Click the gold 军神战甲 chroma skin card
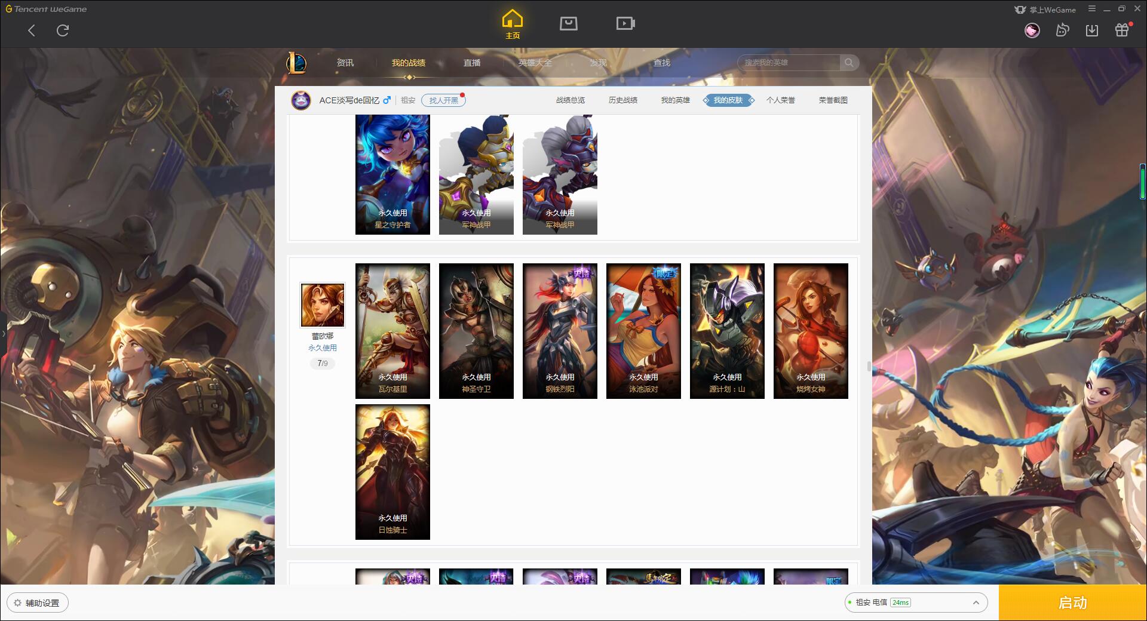This screenshot has height=621, width=1147. [476, 174]
